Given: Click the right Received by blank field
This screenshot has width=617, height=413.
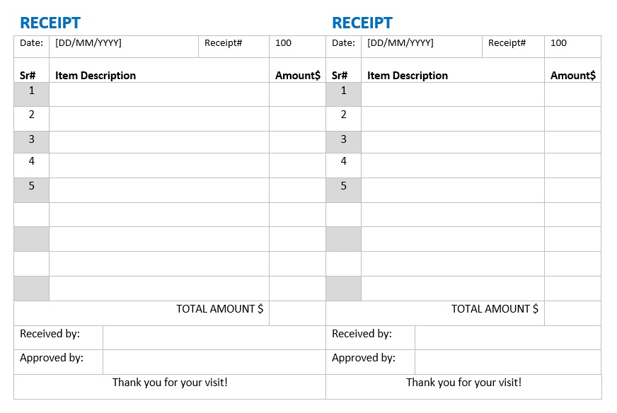Looking at the screenshot, I should [507, 337].
